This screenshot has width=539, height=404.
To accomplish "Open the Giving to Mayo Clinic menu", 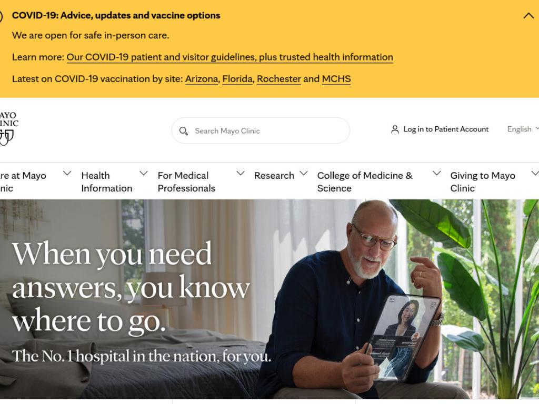I will tap(483, 181).
